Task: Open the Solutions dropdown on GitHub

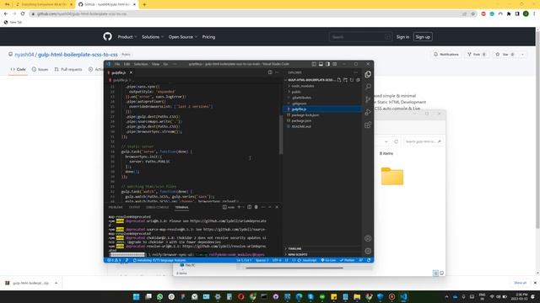Action: pos(153,37)
